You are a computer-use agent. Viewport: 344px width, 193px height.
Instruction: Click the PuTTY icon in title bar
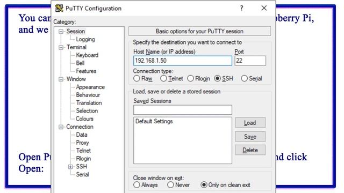[59, 8]
